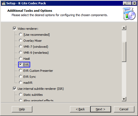
Task: Click the vertical scrollbar thumb
Action: tap(124, 52)
